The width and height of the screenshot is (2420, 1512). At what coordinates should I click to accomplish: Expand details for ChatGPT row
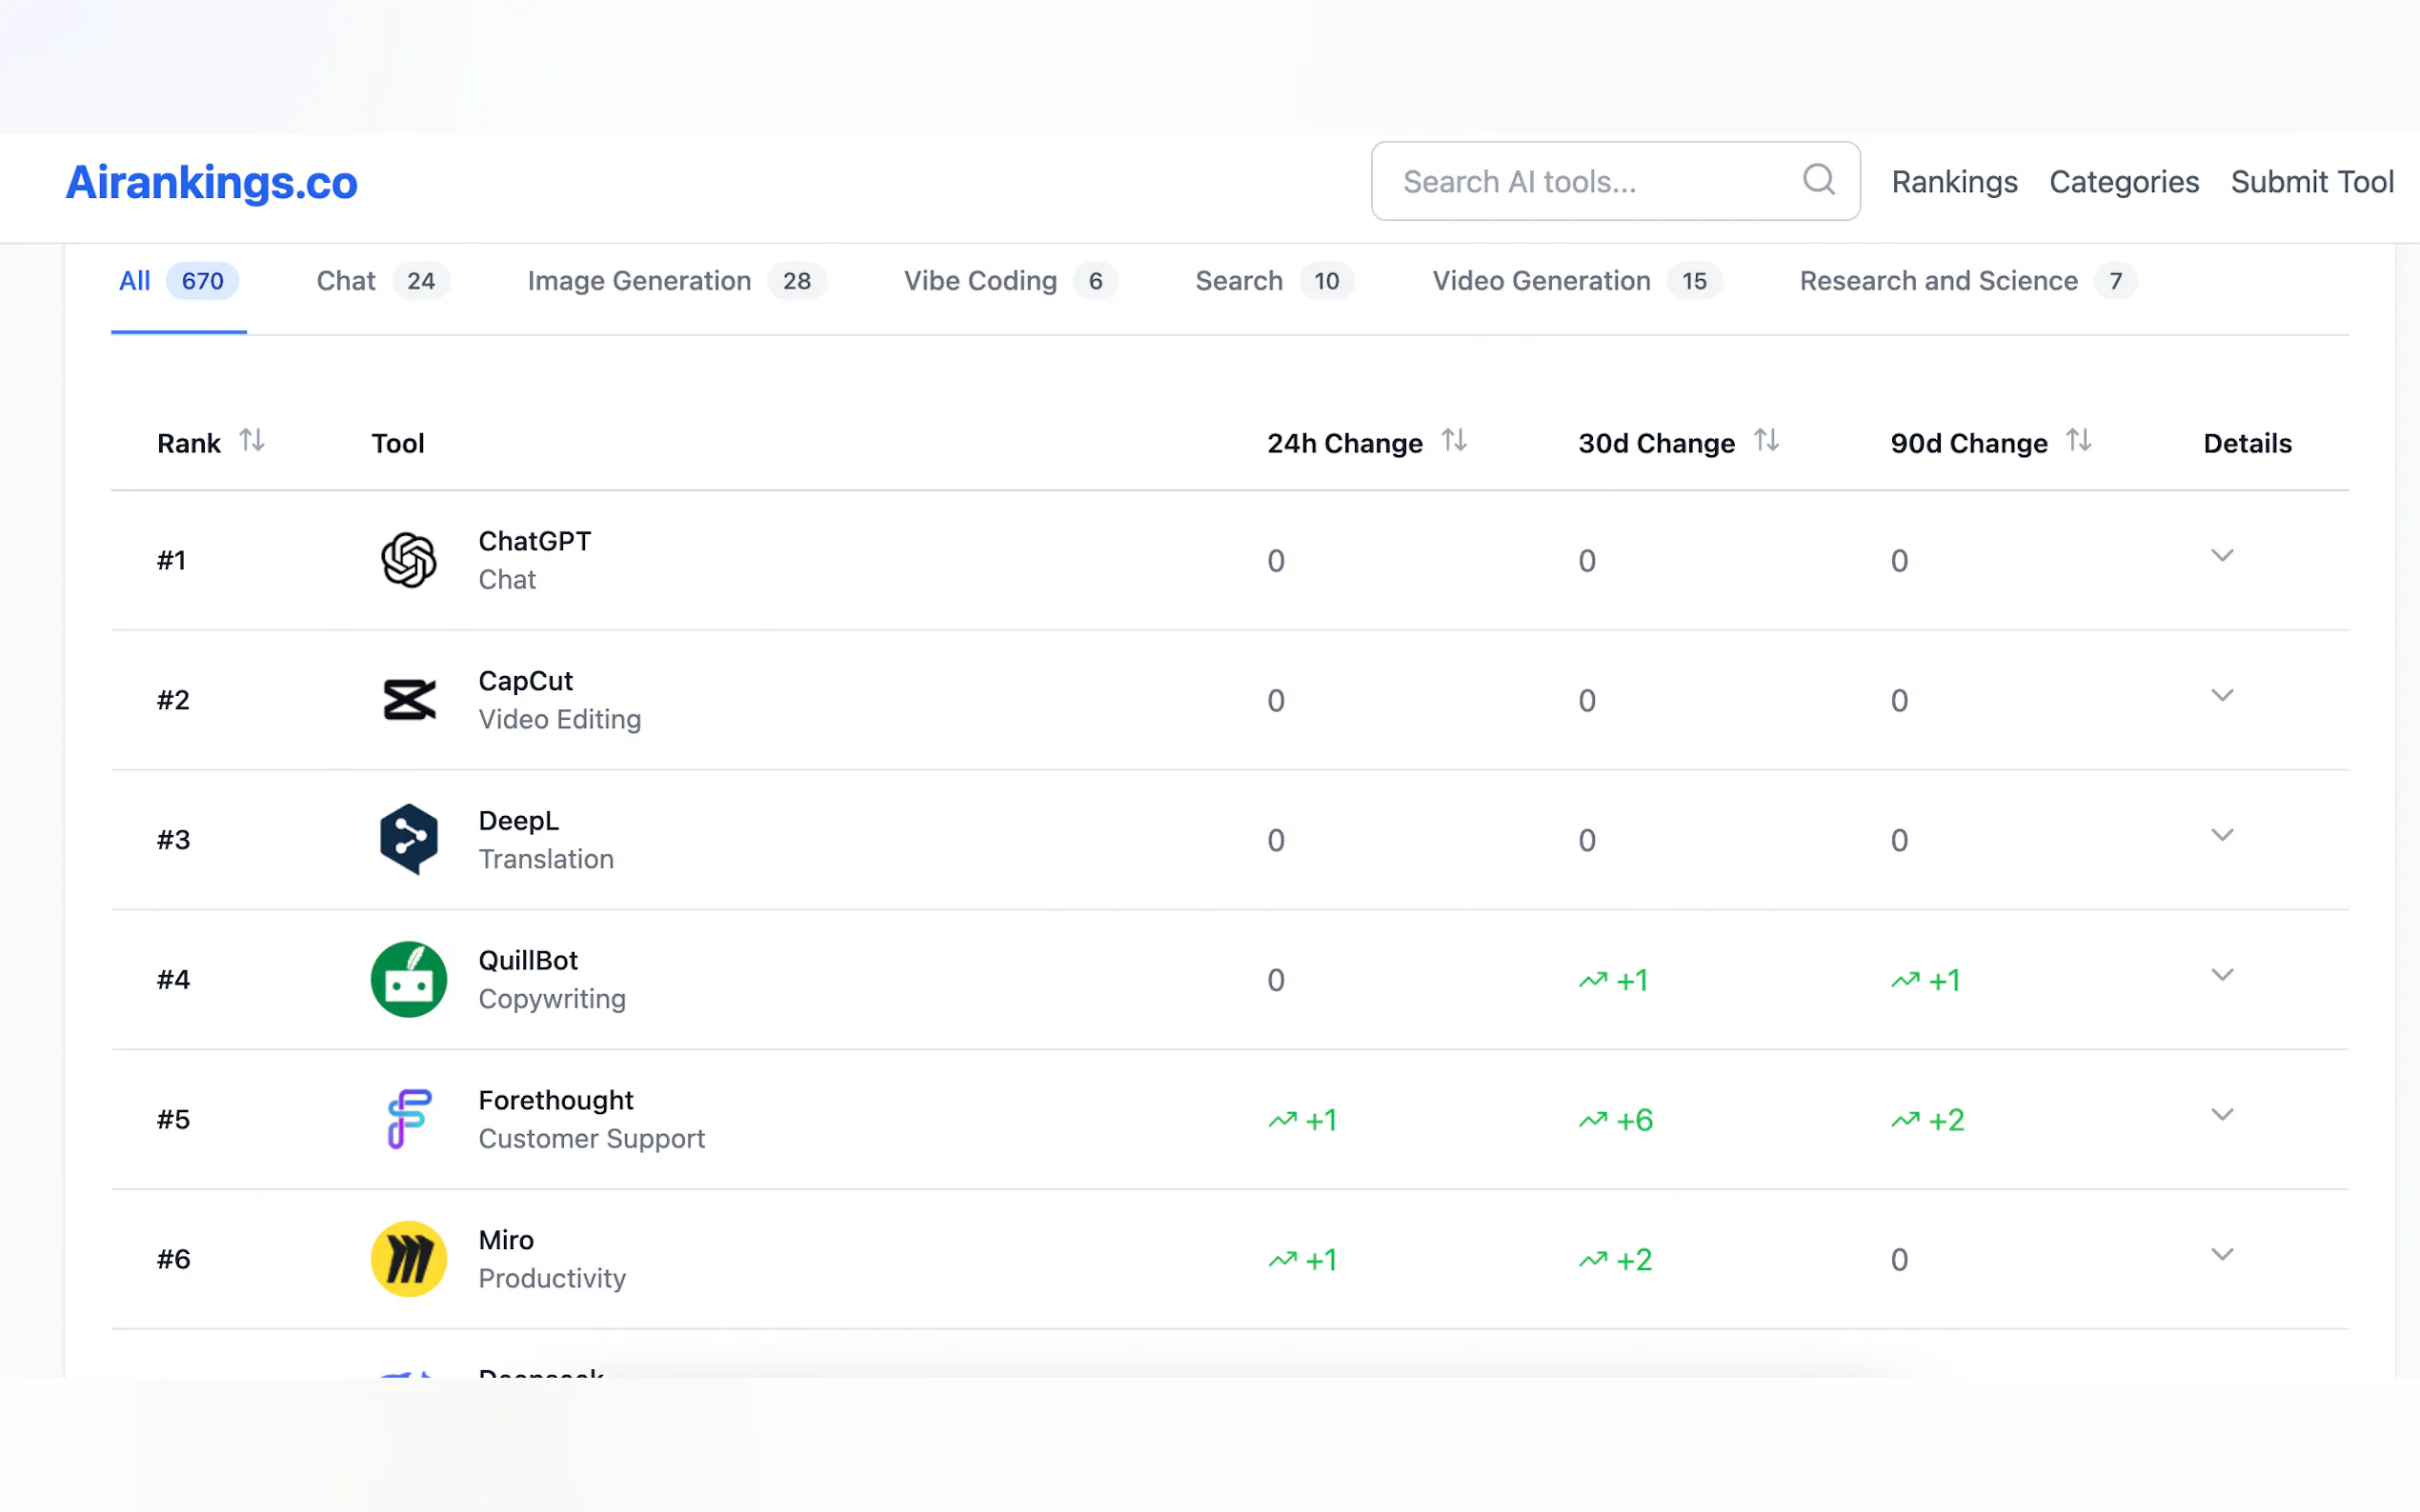click(2221, 556)
